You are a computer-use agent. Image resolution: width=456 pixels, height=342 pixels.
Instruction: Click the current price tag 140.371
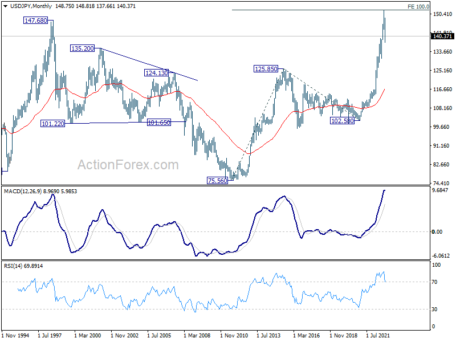pyautogui.click(x=442, y=36)
